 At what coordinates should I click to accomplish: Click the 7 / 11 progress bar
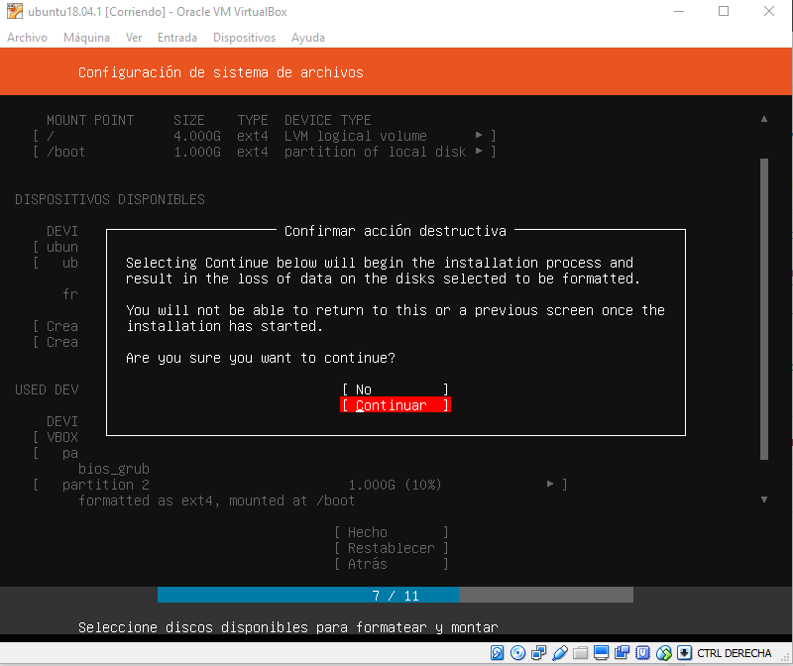click(396, 596)
